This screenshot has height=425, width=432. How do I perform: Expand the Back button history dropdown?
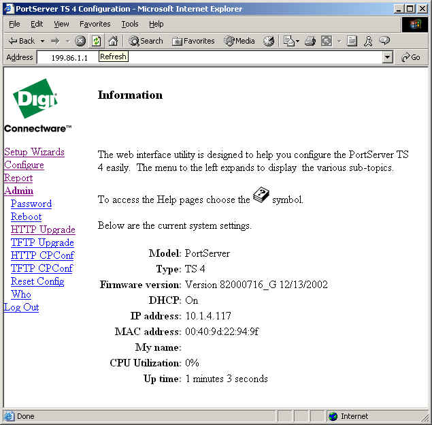[42, 41]
